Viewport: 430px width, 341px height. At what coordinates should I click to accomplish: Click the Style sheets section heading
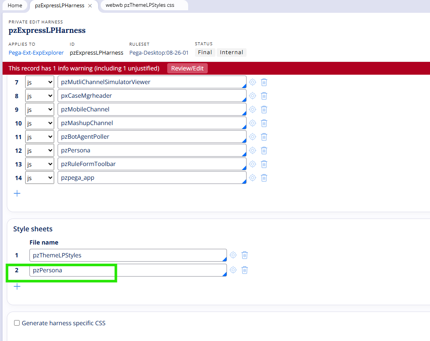[33, 229]
